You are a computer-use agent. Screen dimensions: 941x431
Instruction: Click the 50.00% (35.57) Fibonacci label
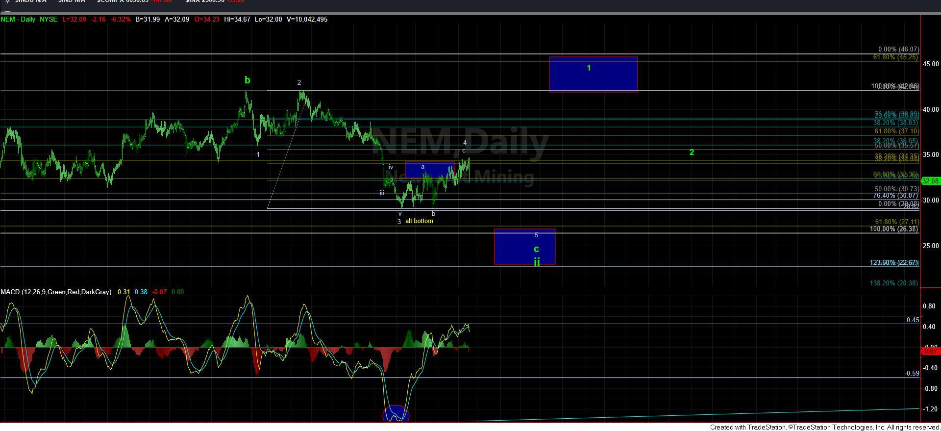(896, 146)
